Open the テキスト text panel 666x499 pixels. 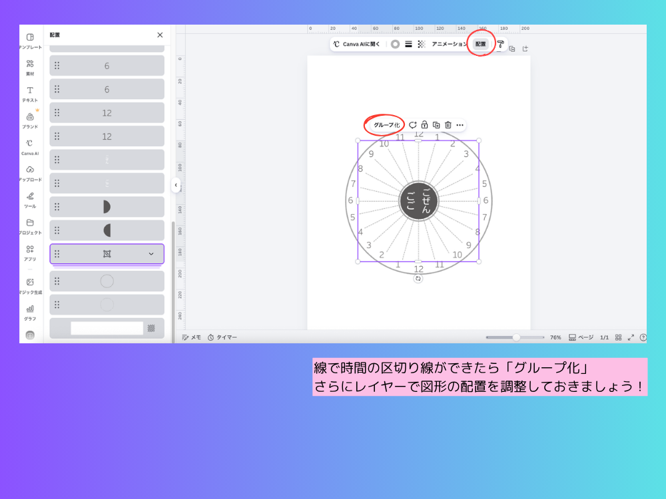point(30,94)
